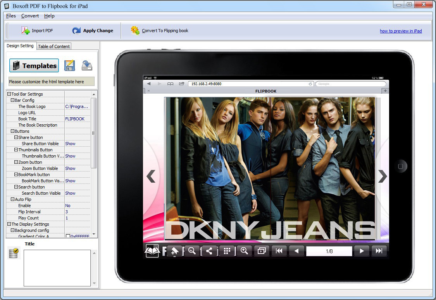The width and height of the screenshot is (436, 300).
Task: Click the Google search field in iPad browser
Action: coord(351,84)
